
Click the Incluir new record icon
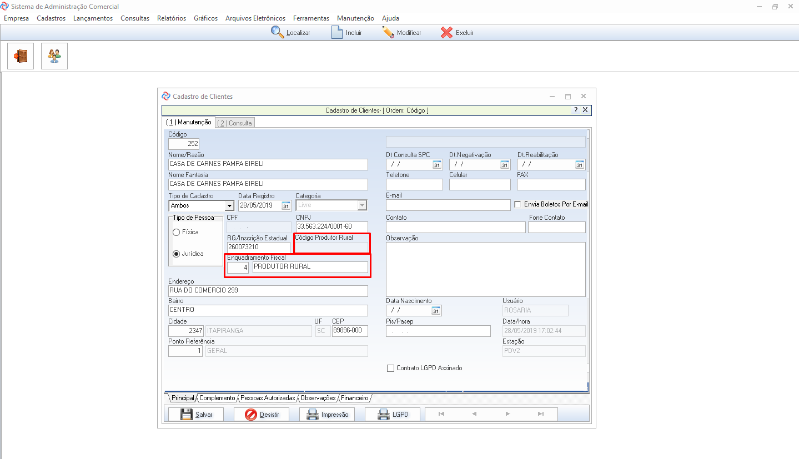(x=337, y=32)
